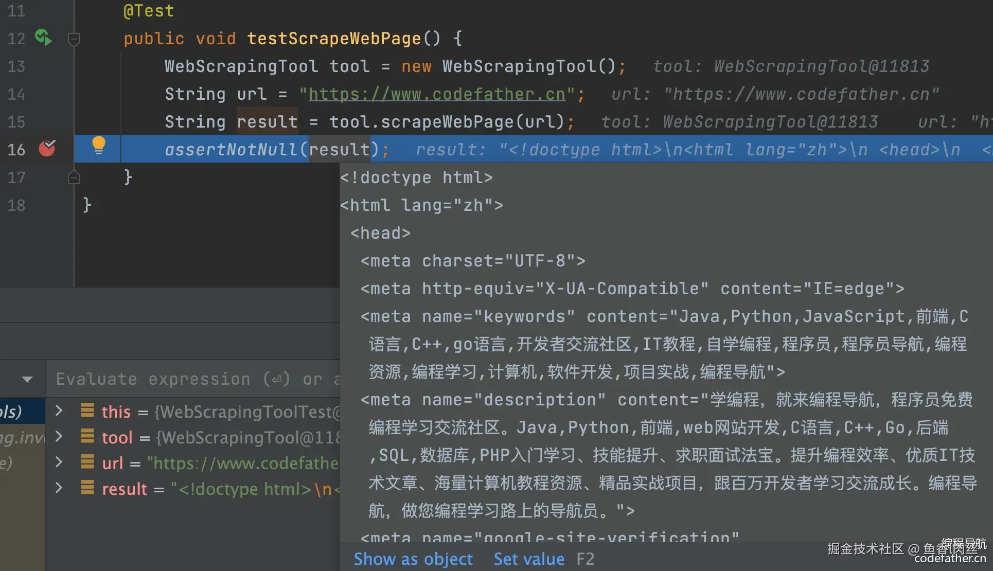The image size is (993, 571).
Task: Collapse the method fold marker at line 12
Action: (x=74, y=39)
